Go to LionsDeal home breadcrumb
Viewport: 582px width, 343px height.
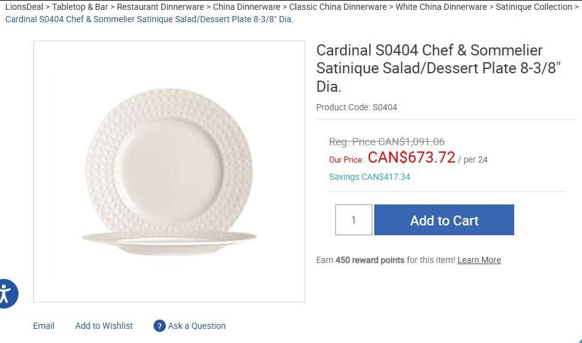pos(24,7)
